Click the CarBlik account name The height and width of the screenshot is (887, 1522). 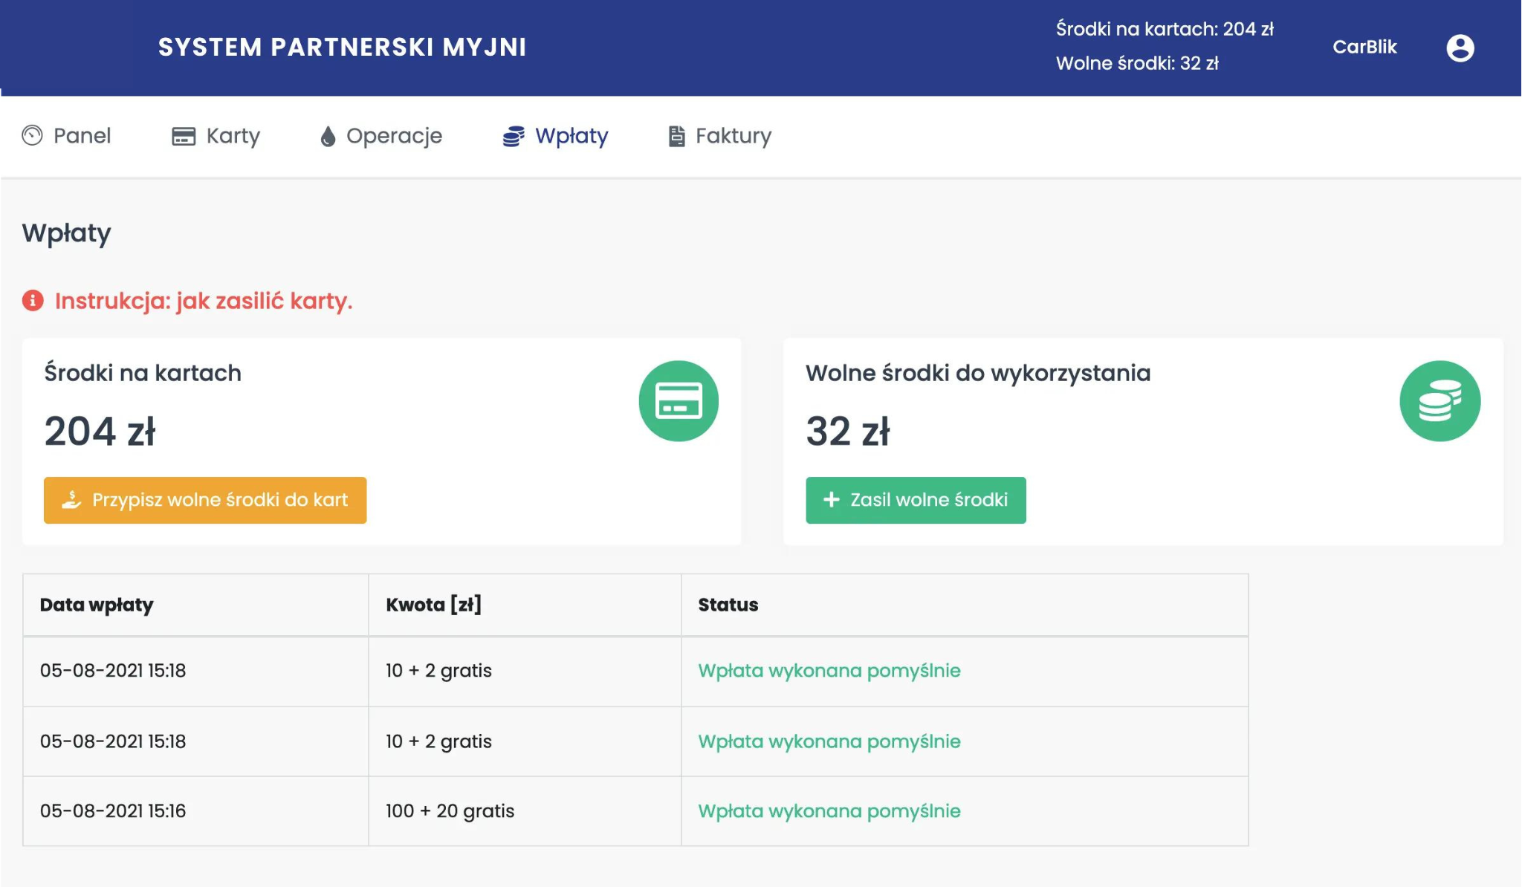point(1364,47)
